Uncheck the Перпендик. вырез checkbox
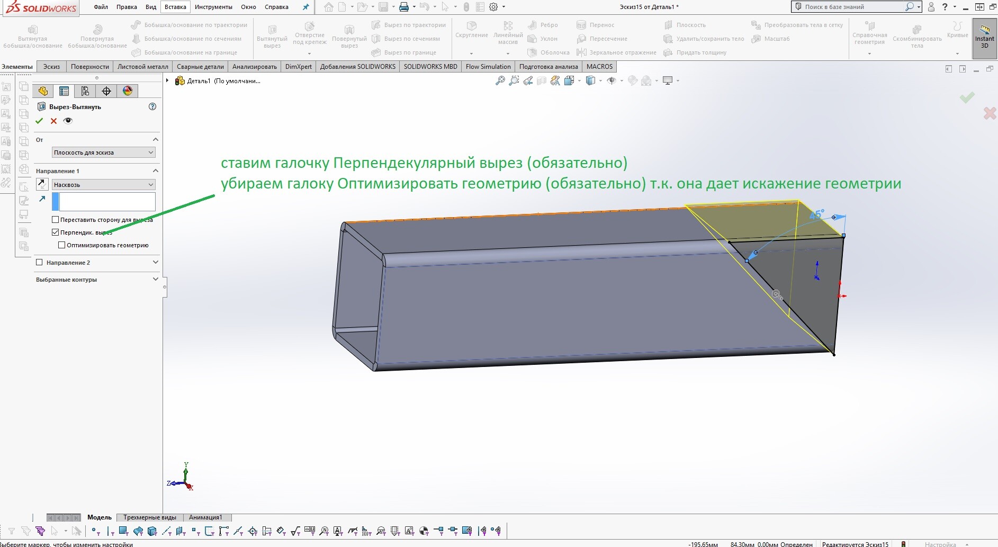 coord(56,232)
